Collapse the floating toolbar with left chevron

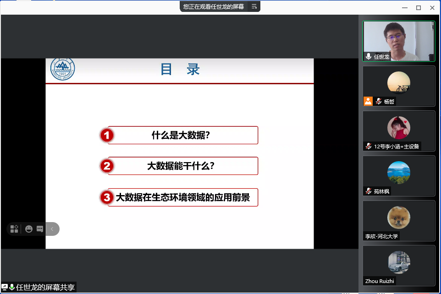pos(52,229)
